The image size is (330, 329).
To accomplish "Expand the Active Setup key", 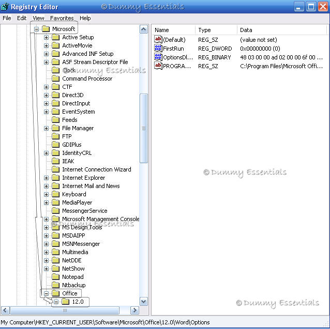I will (47, 37).
